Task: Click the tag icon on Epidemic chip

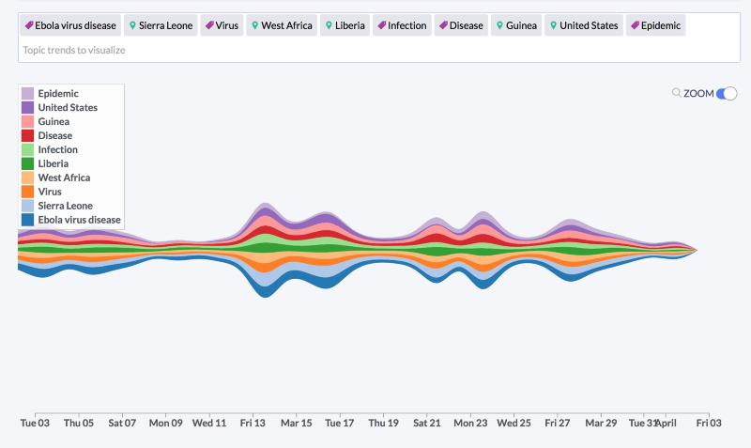Action: 636,25
